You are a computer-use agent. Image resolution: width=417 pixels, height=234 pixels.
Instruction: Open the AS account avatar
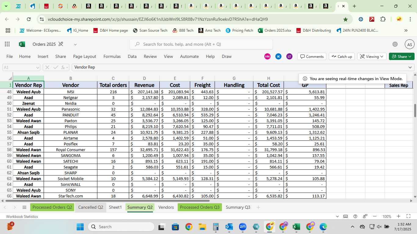point(409,44)
